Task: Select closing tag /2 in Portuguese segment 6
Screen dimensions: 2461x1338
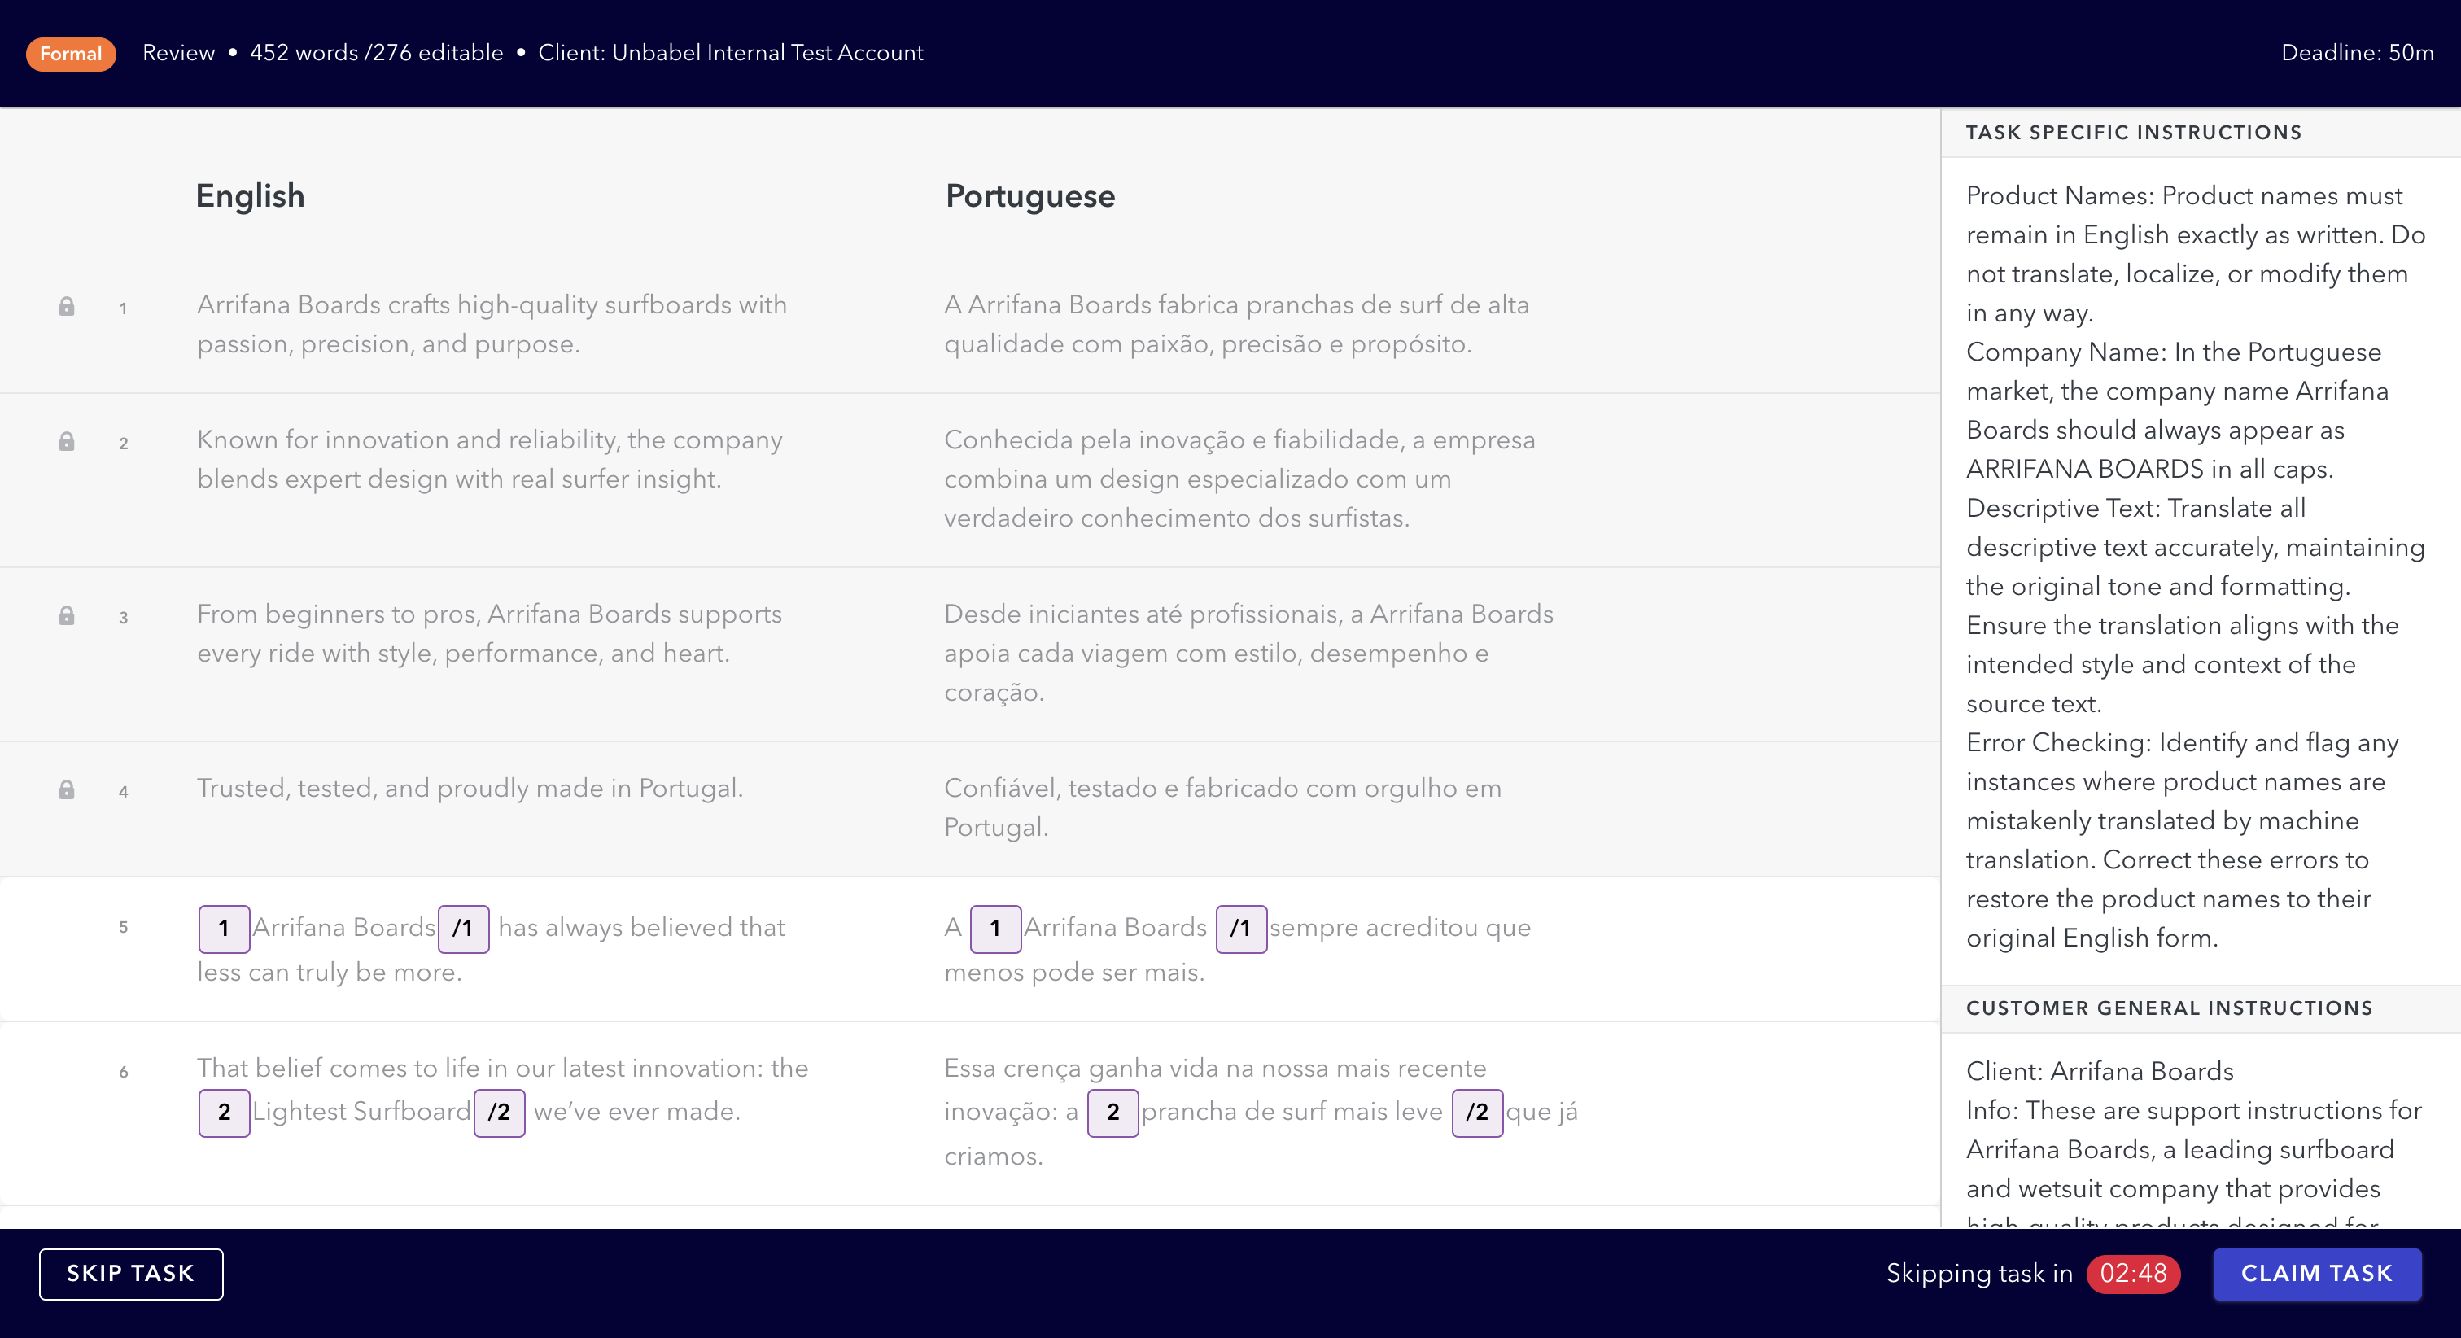Action: (x=1476, y=1113)
